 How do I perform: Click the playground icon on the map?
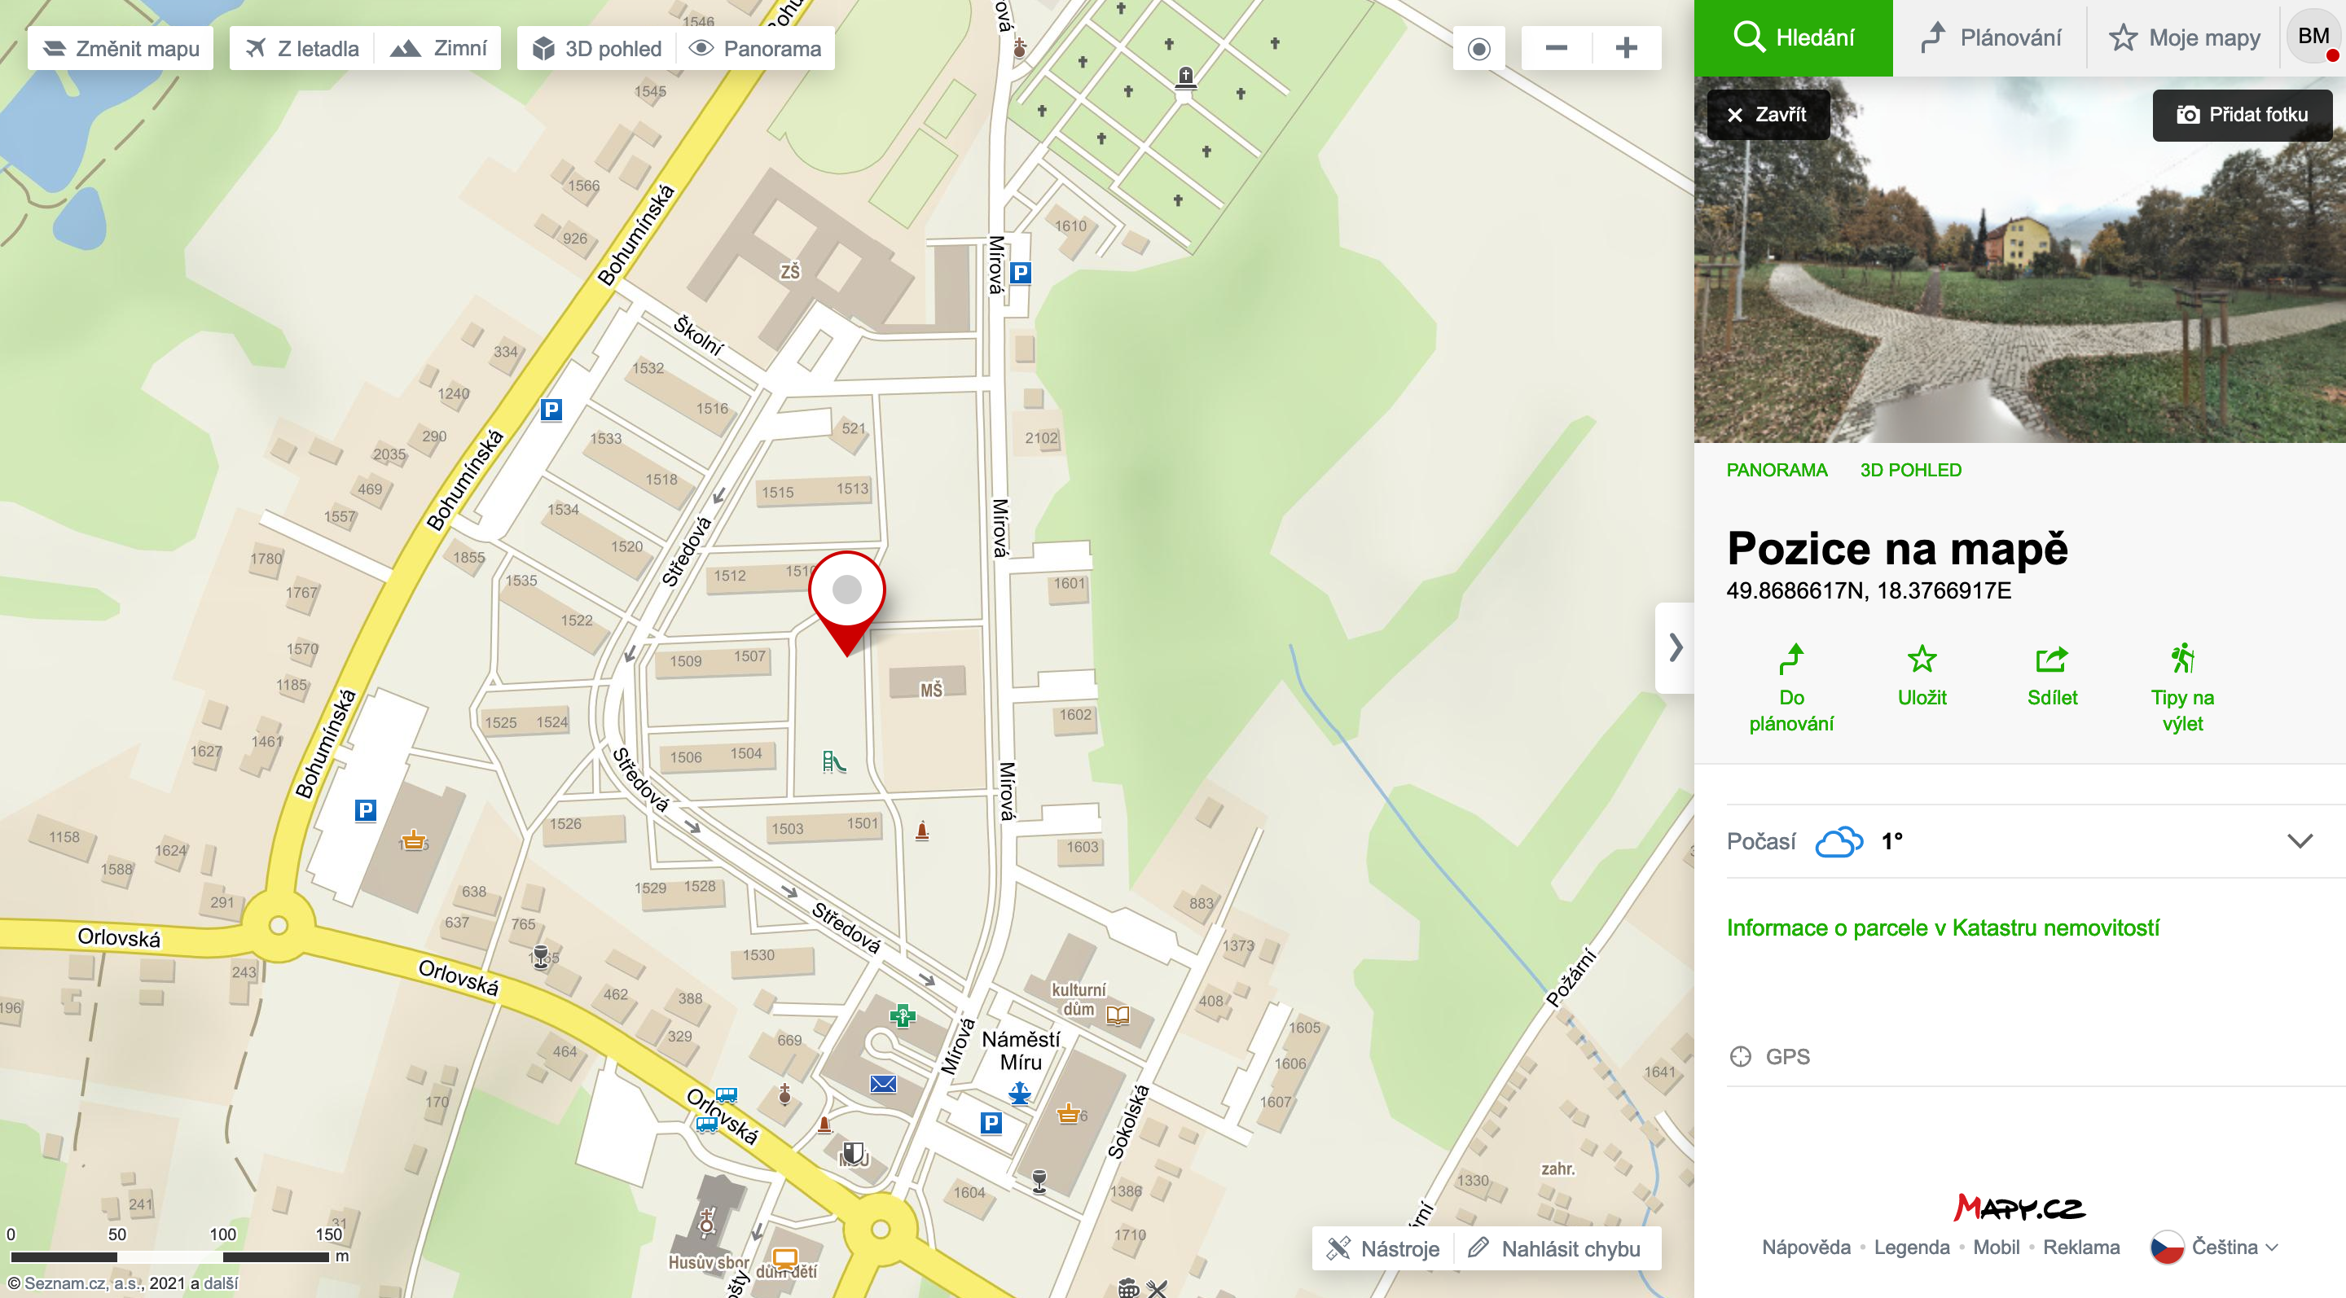[833, 762]
